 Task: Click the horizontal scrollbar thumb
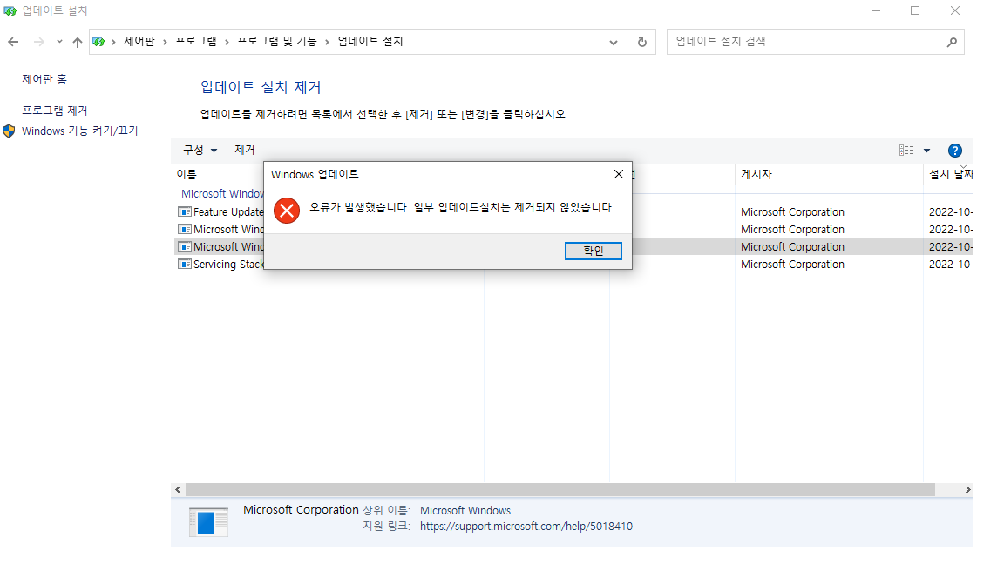tap(560, 490)
